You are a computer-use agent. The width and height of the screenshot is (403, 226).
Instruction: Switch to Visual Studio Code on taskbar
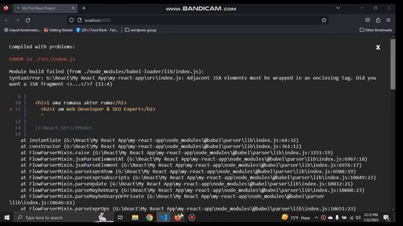click(x=163, y=218)
